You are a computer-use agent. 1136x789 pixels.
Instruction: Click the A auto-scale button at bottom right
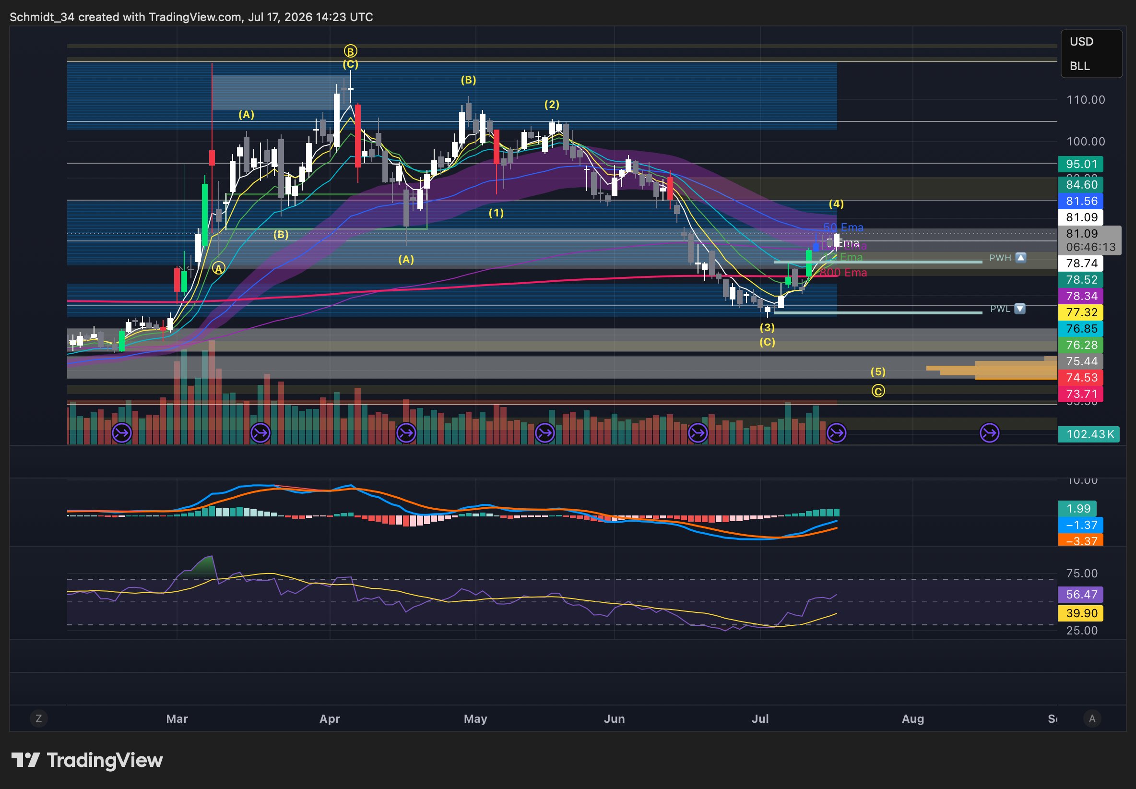click(1092, 718)
